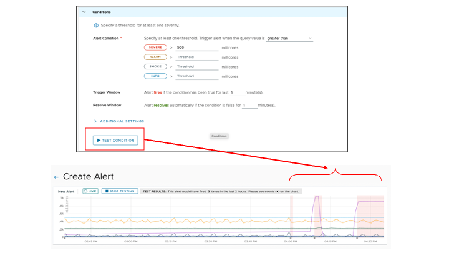
Task: Click the first alert event marker at 04:00 PM
Action: point(291,237)
